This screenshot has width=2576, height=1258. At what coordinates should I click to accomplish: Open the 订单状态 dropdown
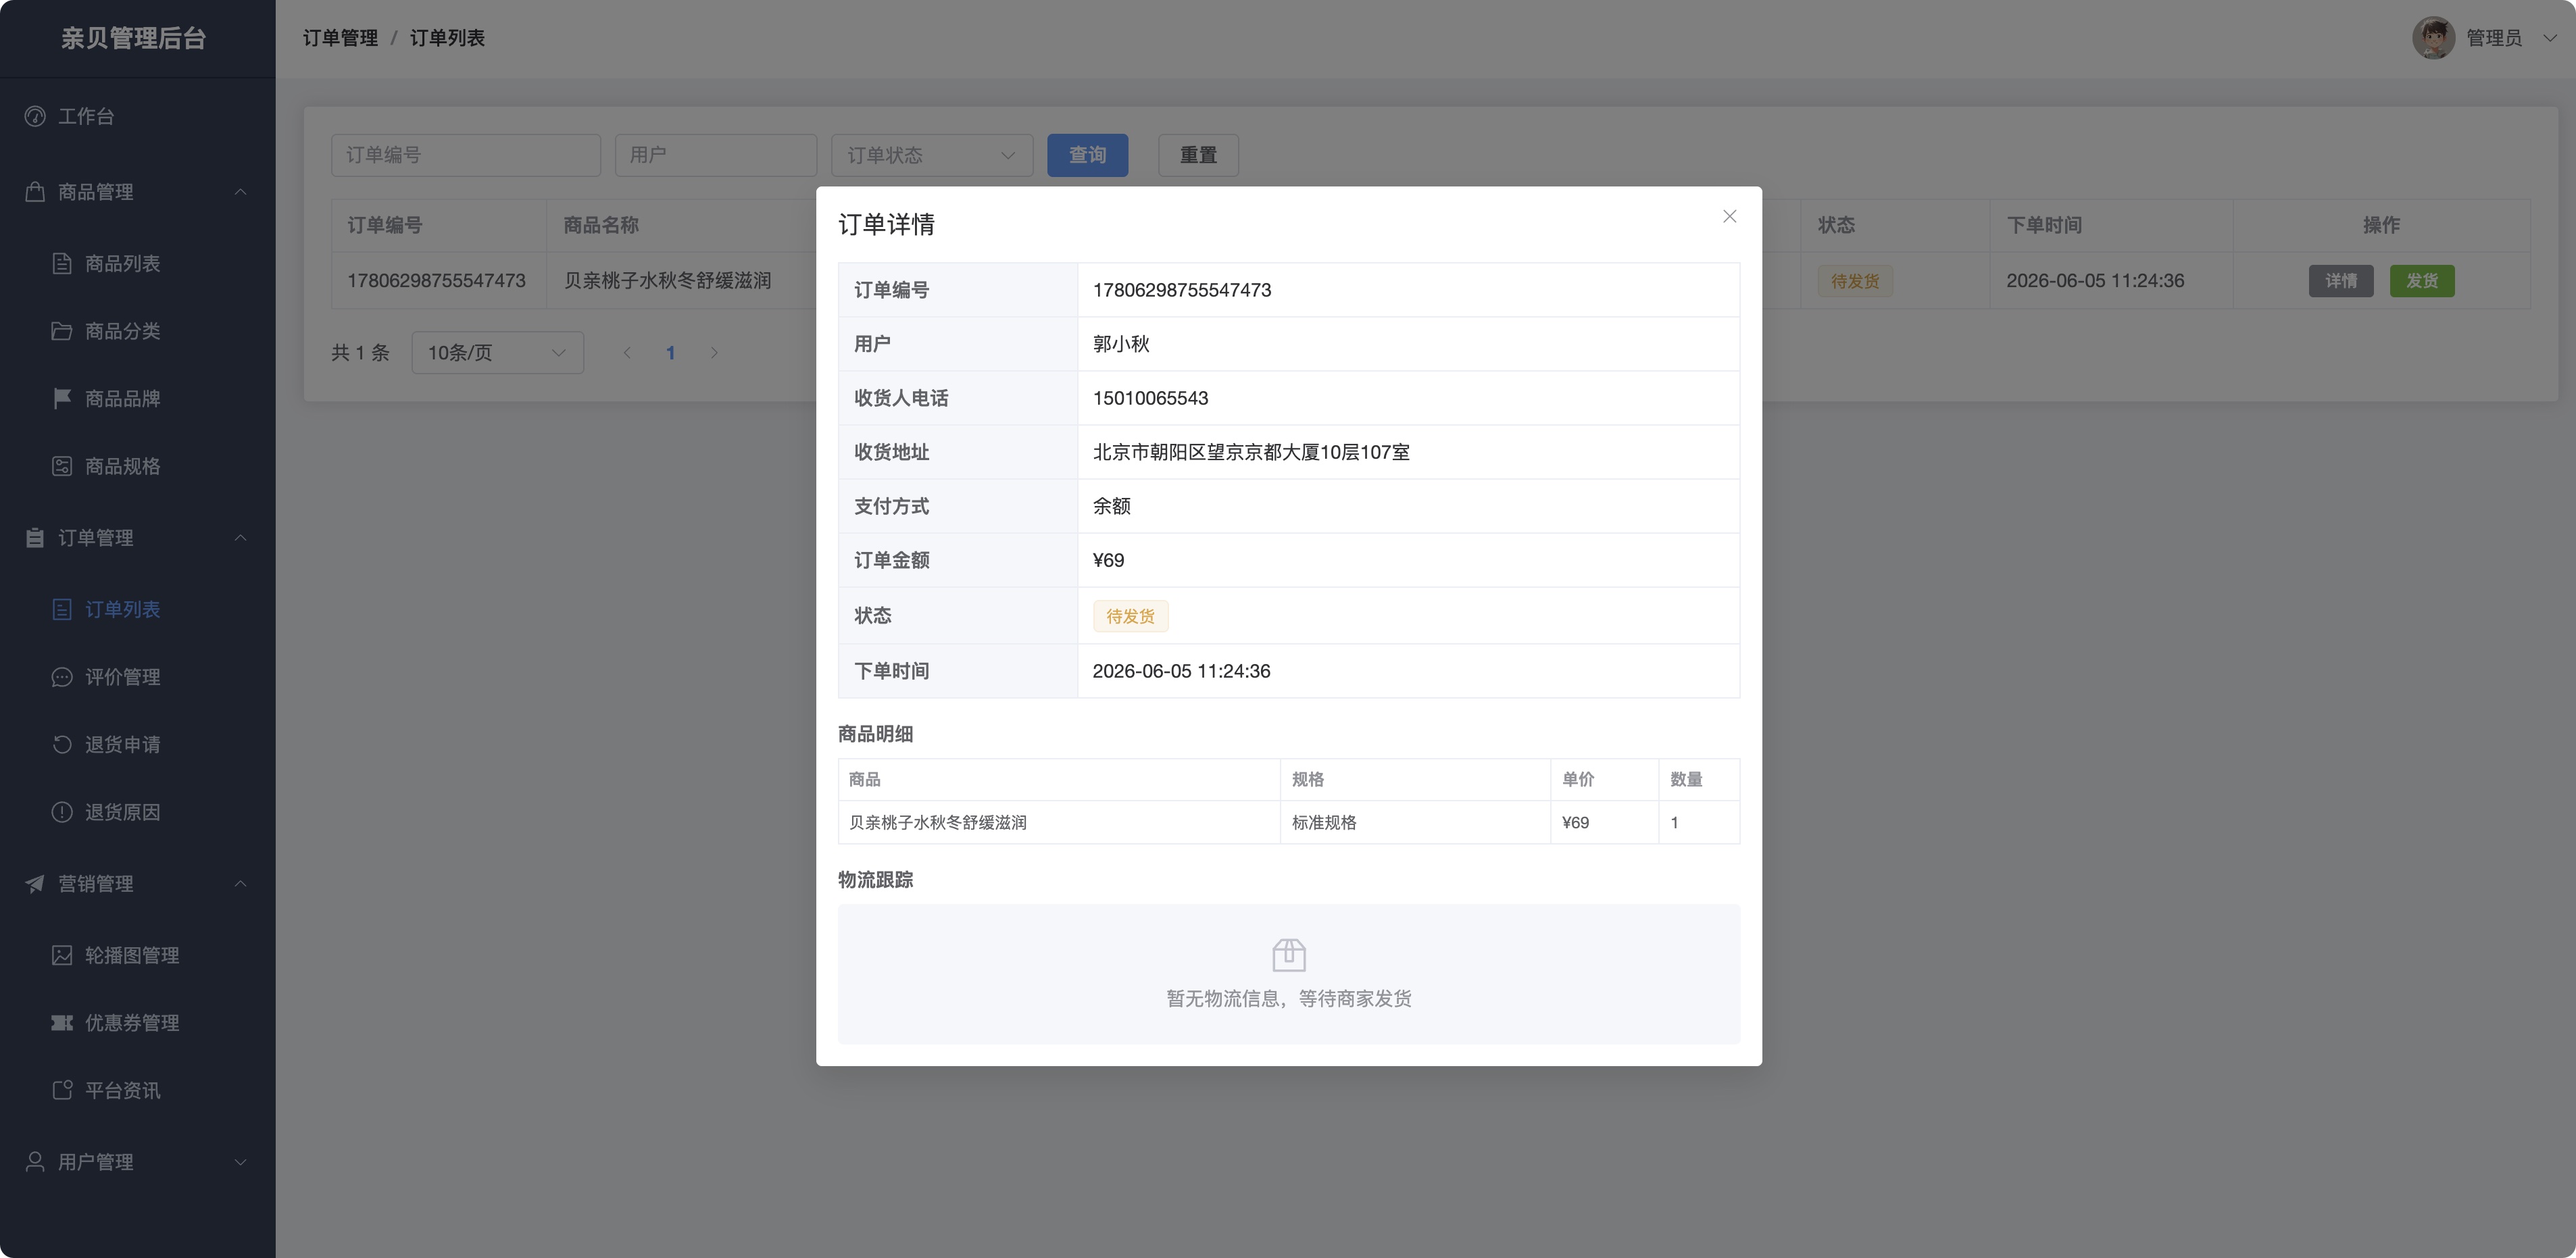[x=932, y=155]
